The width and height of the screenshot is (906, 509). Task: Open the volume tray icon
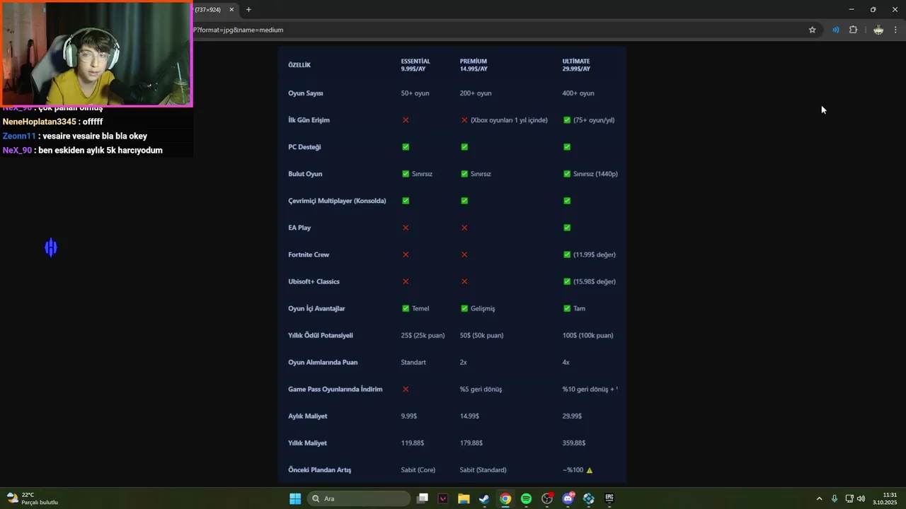(x=861, y=498)
